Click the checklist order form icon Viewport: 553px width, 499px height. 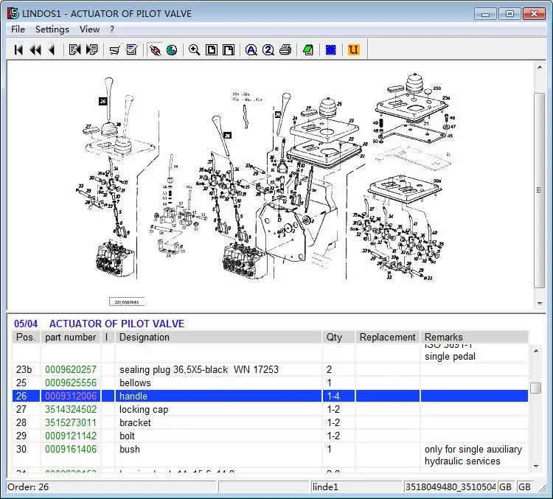click(132, 49)
